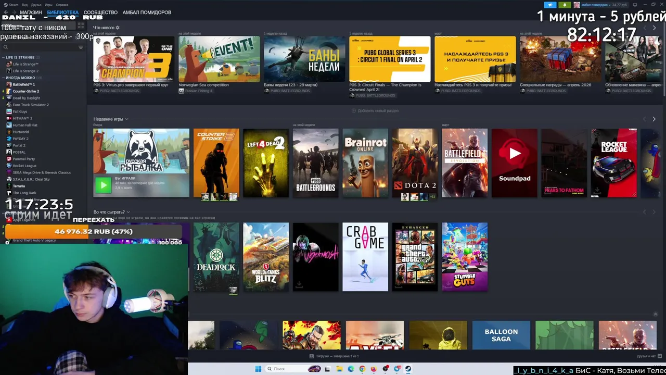Viewport: 666px width, 375px height.
Task: Open Загрузки downloads status bar
Action: tap(335, 356)
